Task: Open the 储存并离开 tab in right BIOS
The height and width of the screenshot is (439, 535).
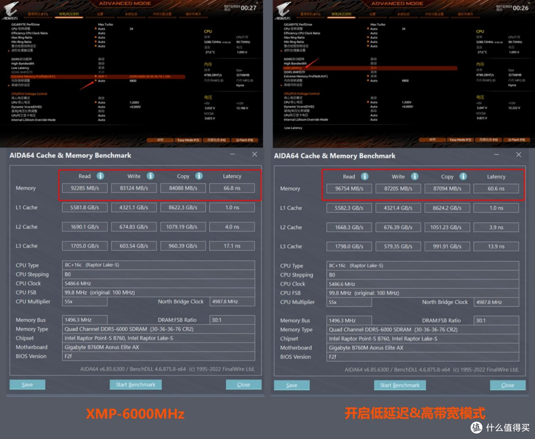Action: pyautogui.click(x=465, y=14)
